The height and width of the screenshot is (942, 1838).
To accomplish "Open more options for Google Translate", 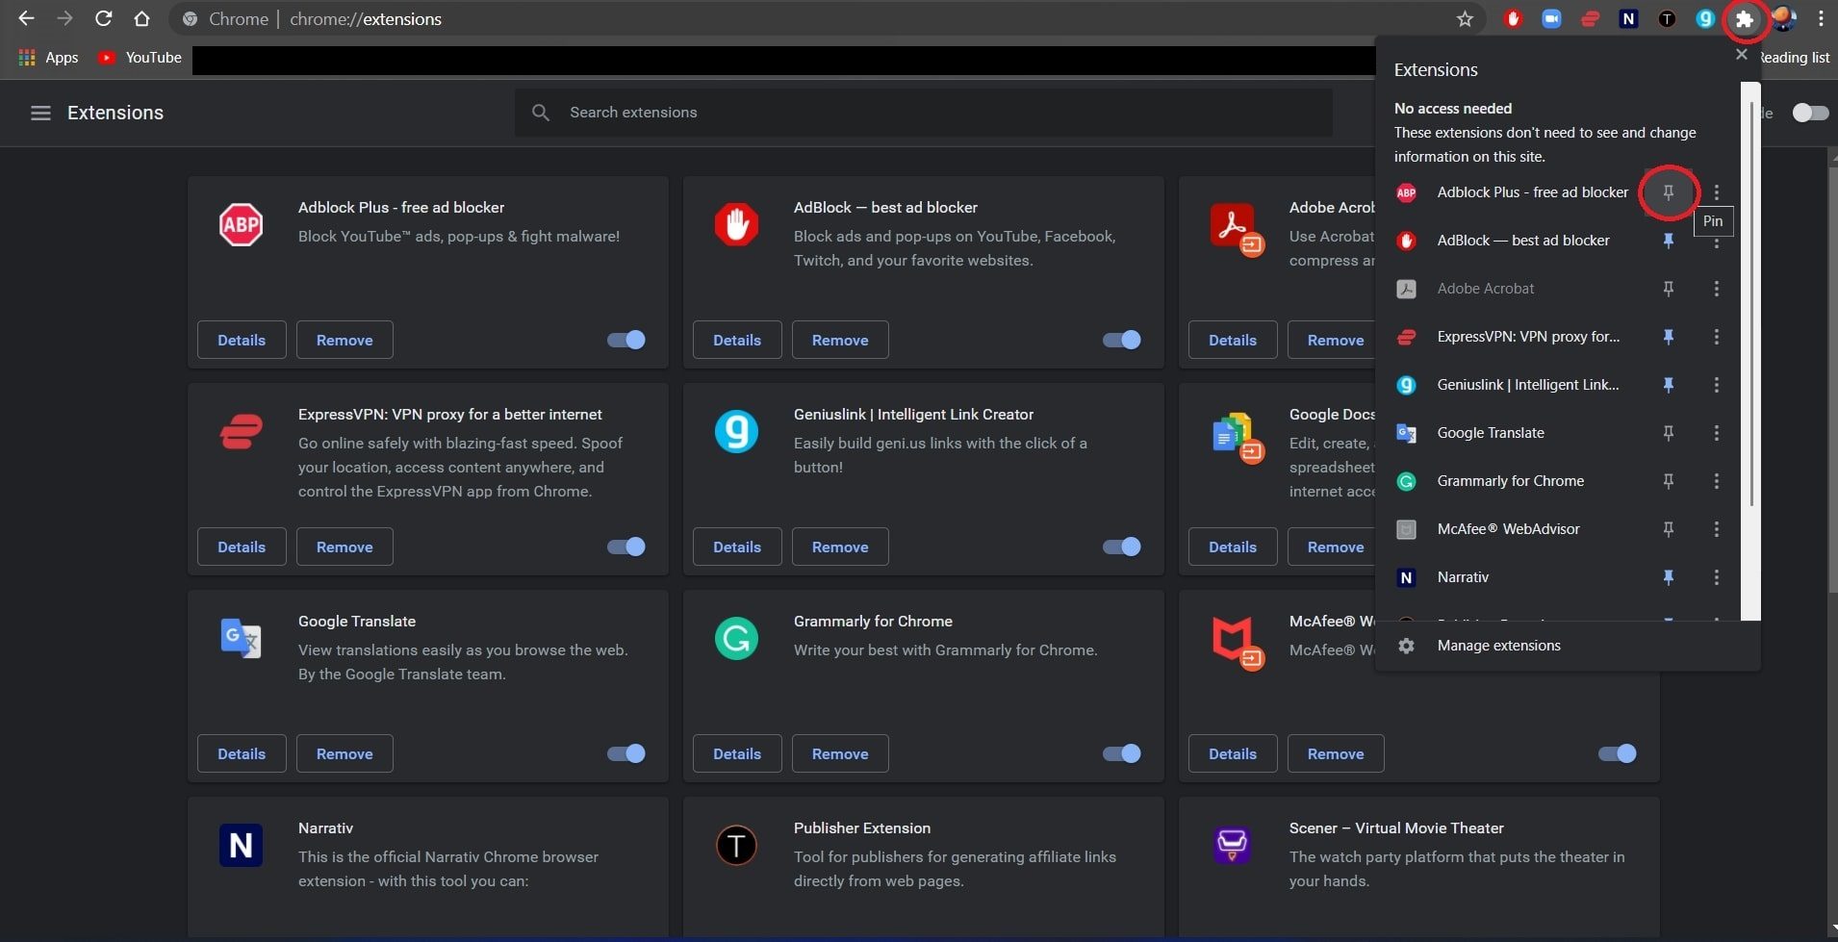I will [x=1716, y=433].
